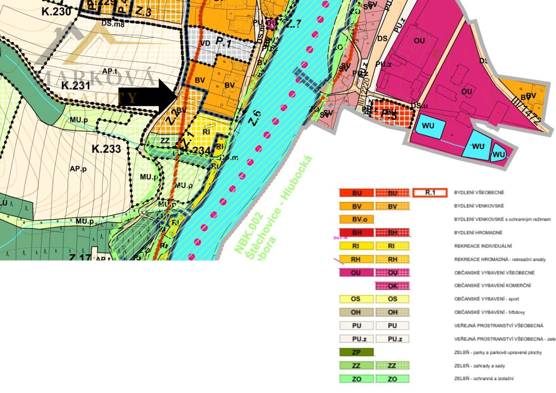Select the solid red BU legend swatch
The image size is (556, 393).
(357, 193)
